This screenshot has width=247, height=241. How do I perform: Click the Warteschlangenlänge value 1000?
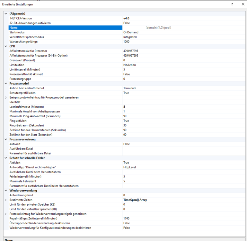coord(127,42)
